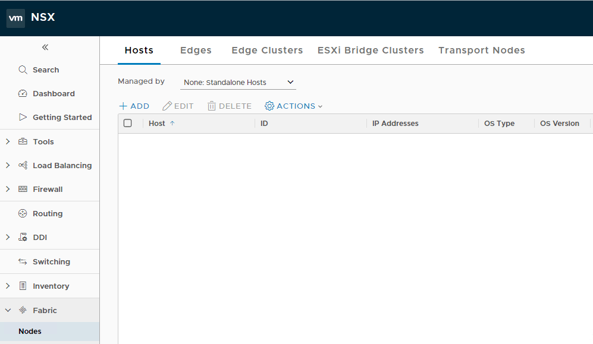Screen dimensions: 593x344
Task: Click the pencil icon for EDIT
Action: [x=167, y=106]
